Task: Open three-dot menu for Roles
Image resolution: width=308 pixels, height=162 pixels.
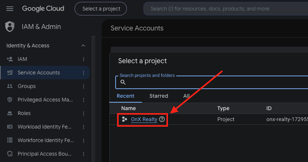Action: [84, 114]
